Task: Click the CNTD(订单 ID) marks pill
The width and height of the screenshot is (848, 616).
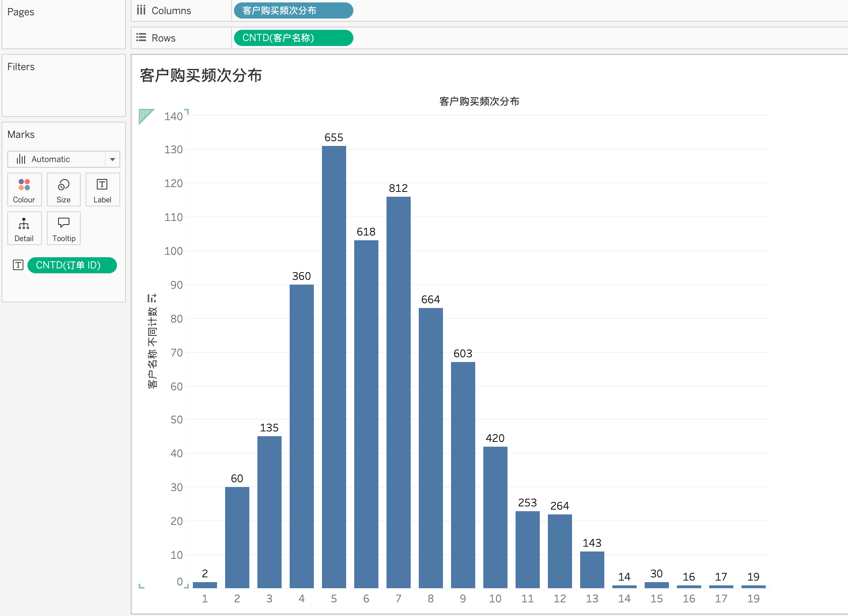Action: [x=72, y=265]
